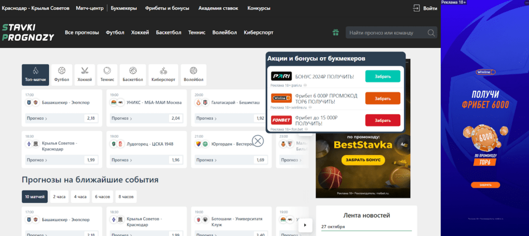Open Волейбол in the main navigation
This screenshot has height=236, width=529.
point(225,33)
